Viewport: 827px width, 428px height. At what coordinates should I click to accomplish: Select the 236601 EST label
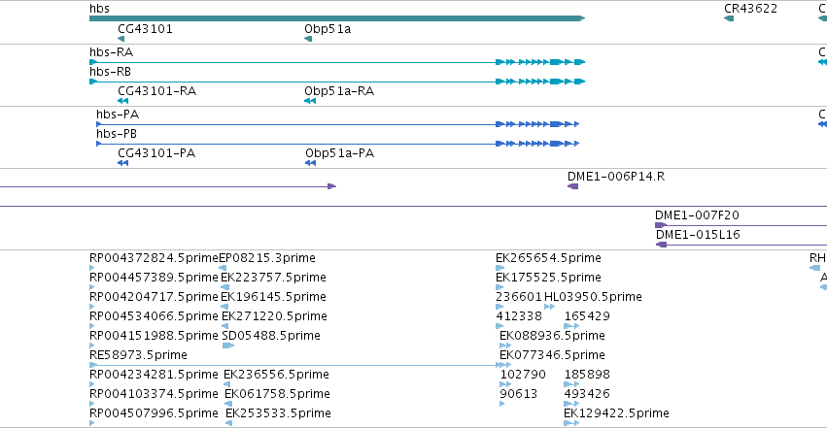point(519,297)
